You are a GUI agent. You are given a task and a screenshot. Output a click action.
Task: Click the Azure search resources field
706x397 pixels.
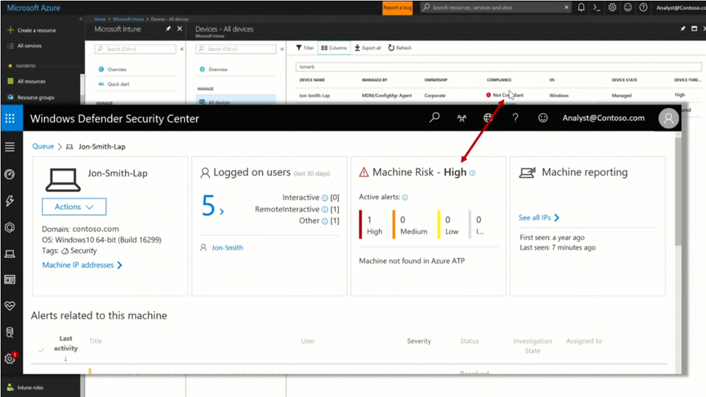pos(496,7)
